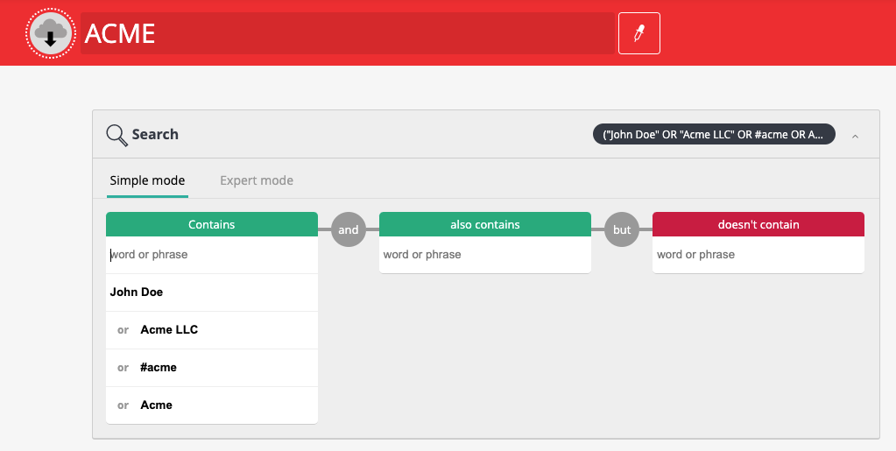This screenshot has height=451, width=896.
Task: Click the 'but' connector circle
Action: [622, 229]
